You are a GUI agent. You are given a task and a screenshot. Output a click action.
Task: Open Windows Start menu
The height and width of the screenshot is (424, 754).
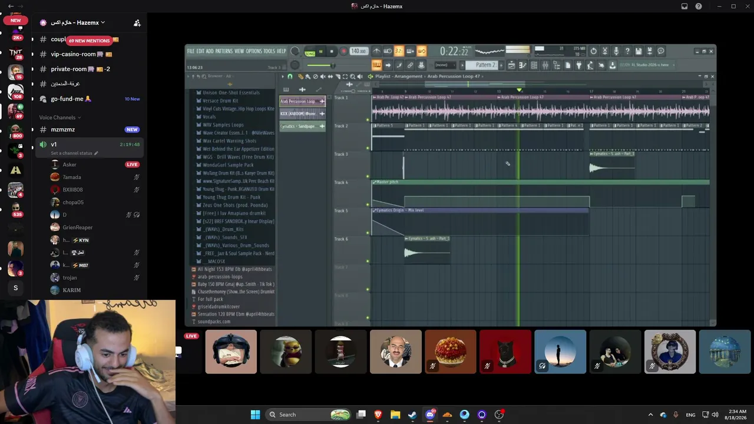pos(255,415)
